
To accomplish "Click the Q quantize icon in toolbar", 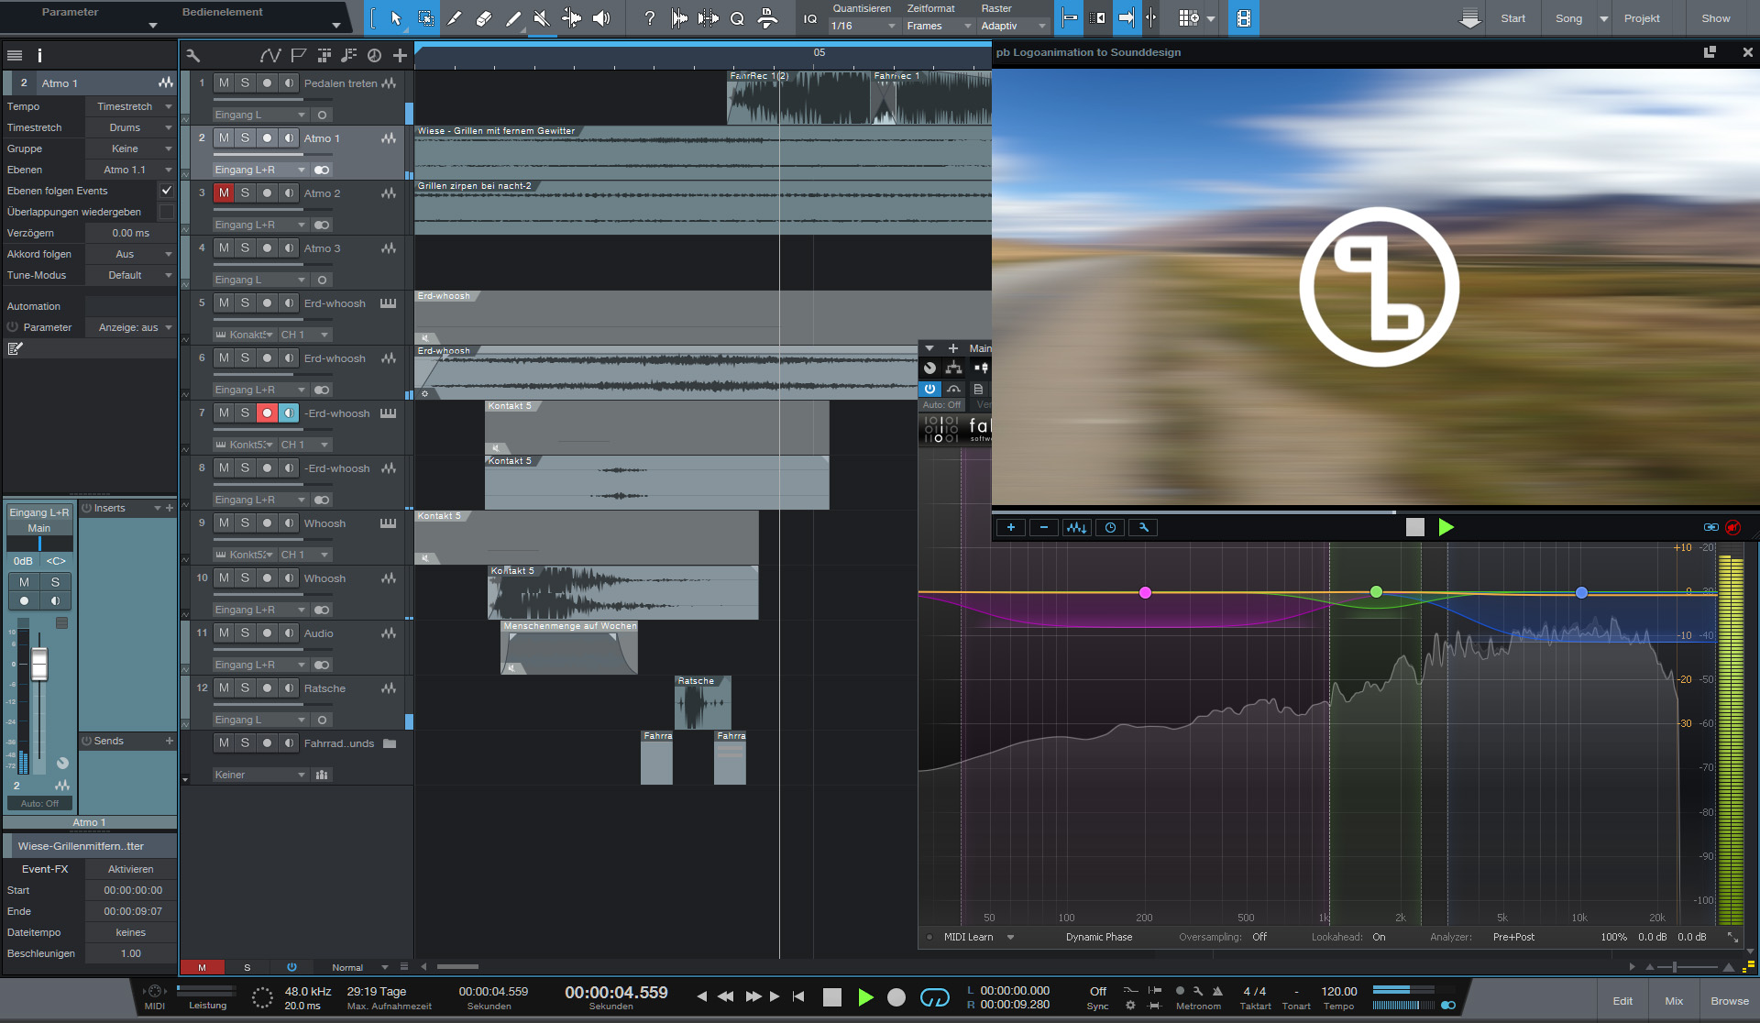I will [x=737, y=18].
